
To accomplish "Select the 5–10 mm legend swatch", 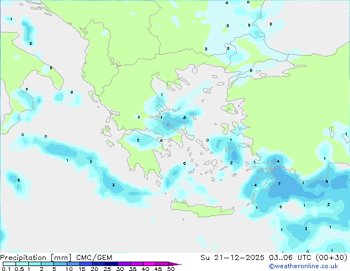I will (x=60, y=264).
